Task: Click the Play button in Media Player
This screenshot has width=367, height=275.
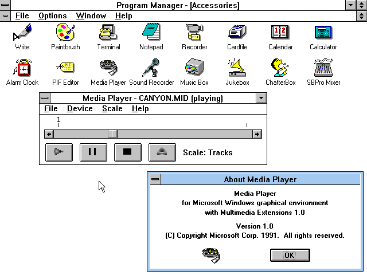Action: [x=59, y=152]
